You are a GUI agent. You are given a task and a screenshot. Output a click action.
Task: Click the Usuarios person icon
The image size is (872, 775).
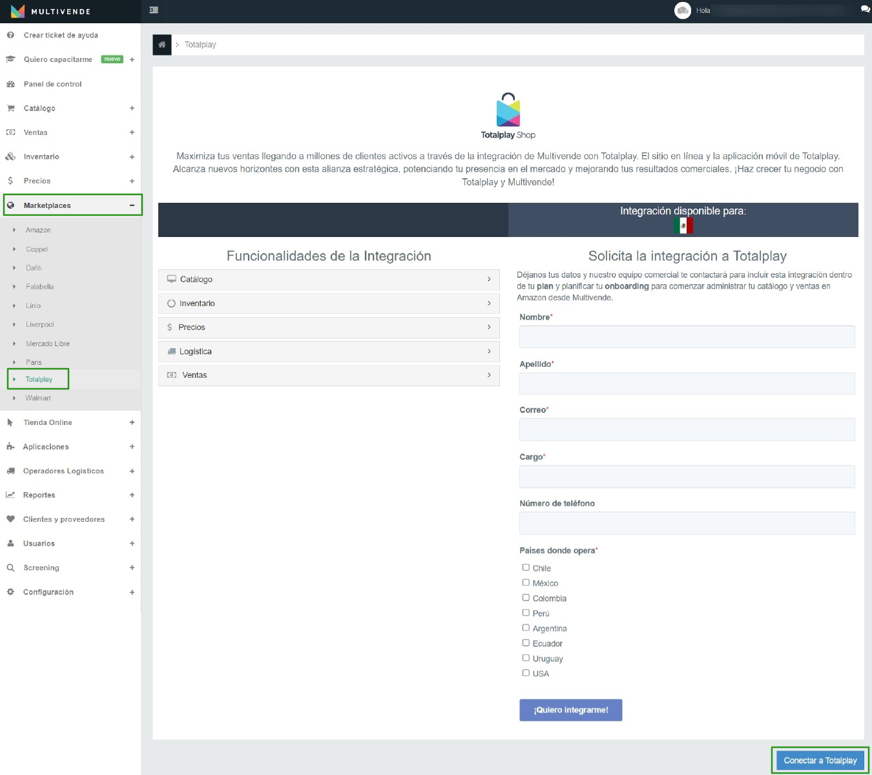10,543
